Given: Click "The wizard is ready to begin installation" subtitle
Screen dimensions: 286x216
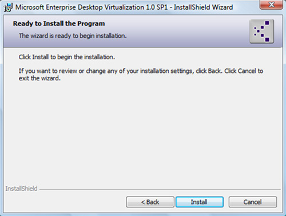Looking at the screenshot, I should tap(73, 36).
